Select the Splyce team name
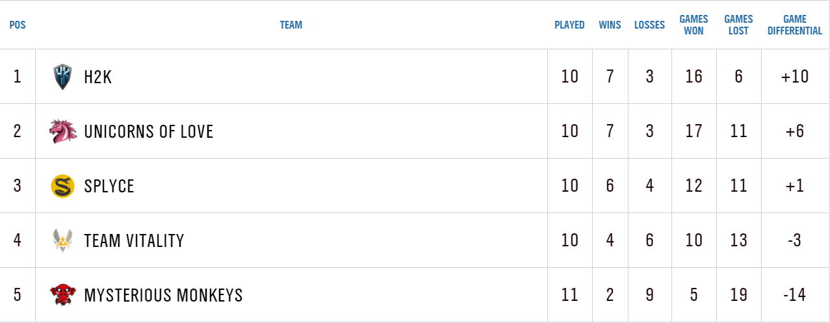Image resolution: width=830 pixels, height=323 pixels. point(109,186)
